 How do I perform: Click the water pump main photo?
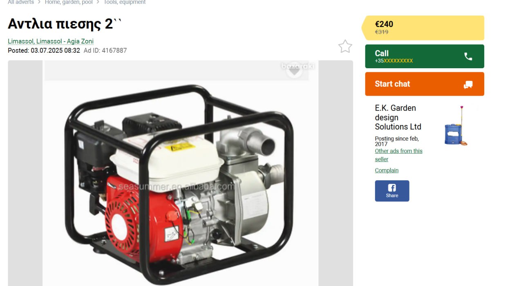pyautogui.click(x=180, y=173)
